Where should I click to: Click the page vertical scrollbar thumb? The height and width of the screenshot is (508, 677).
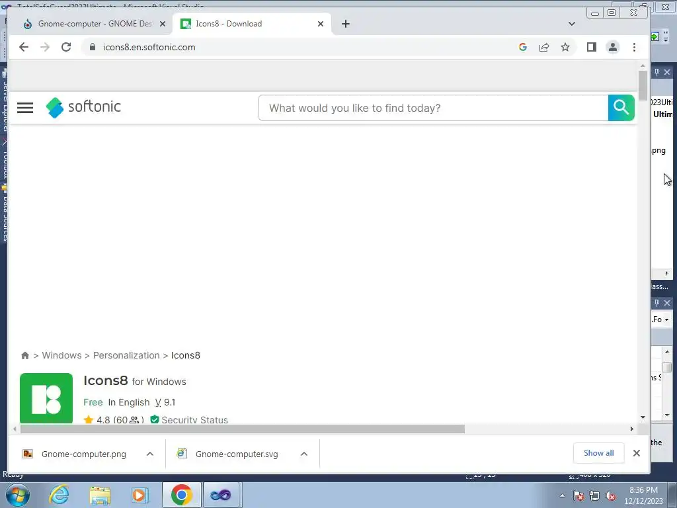click(643, 85)
